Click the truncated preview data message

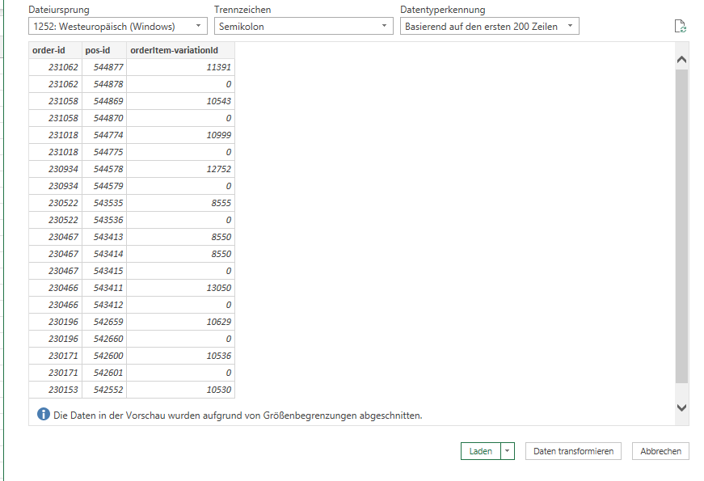pos(238,416)
